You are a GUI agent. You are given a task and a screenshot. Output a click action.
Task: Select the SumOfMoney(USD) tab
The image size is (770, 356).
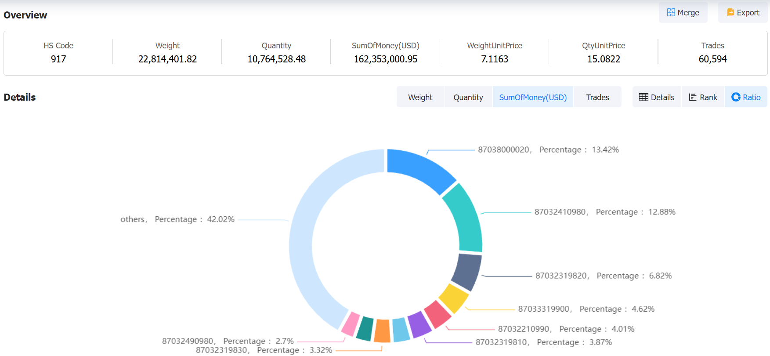pos(533,97)
